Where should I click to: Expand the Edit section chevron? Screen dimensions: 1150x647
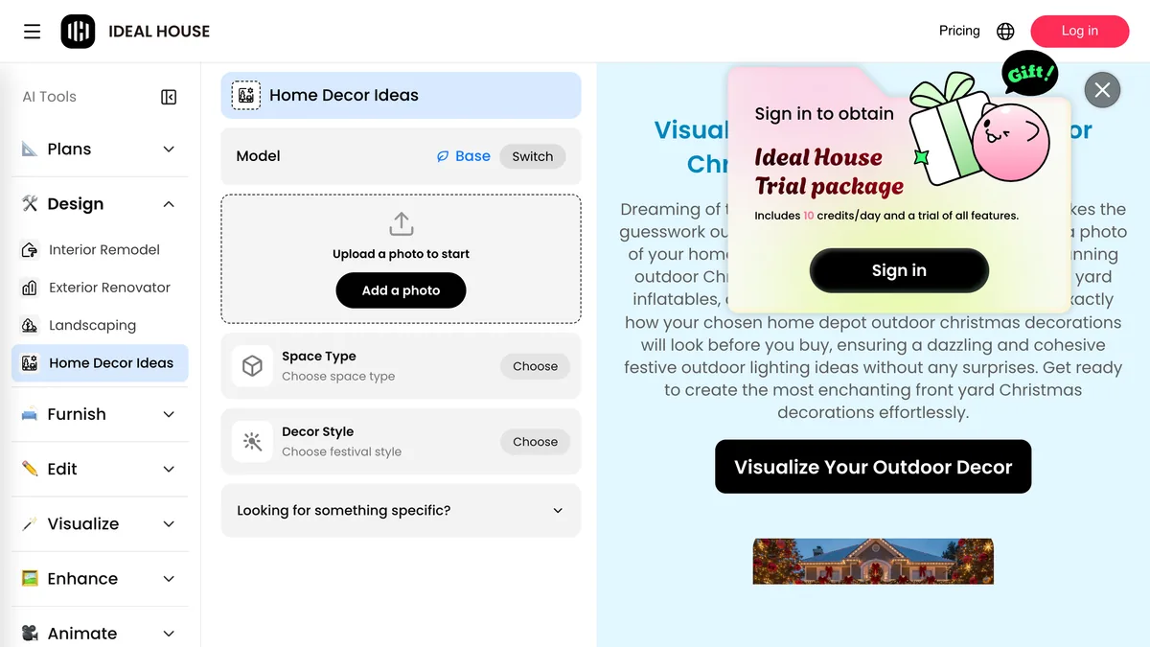pyautogui.click(x=169, y=470)
